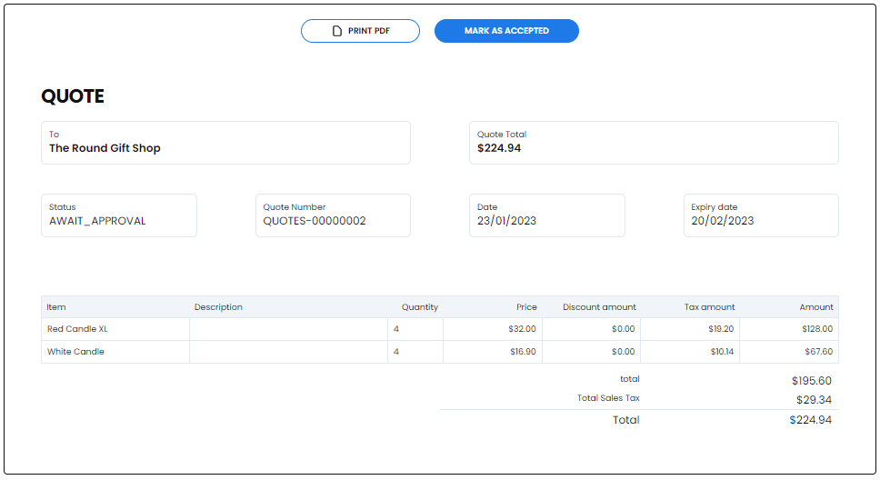Select the recipient name The Round Gift Shop
The height and width of the screenshot is (480, 880).
[x=105, y=148]
